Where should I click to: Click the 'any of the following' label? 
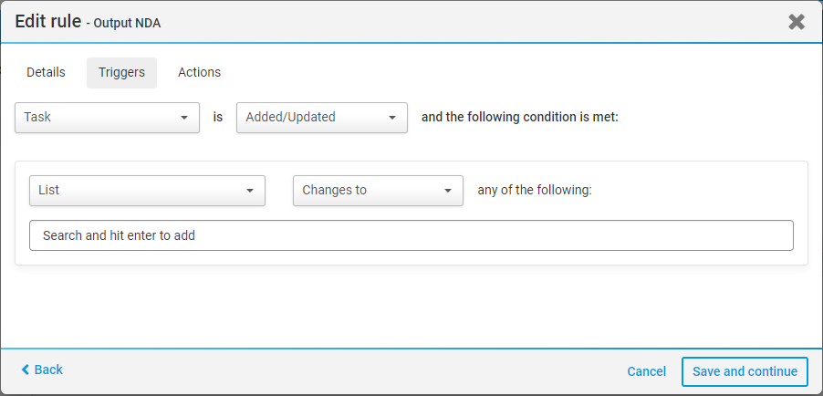click(x=535, y=191)
